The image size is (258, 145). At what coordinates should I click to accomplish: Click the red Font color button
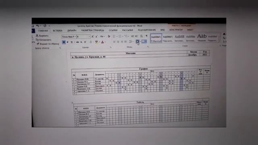click(102, 42)
